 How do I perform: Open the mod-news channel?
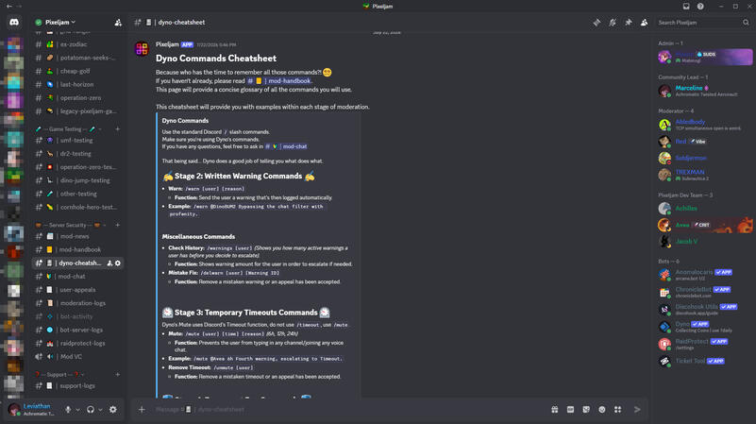tap(77, 236)
